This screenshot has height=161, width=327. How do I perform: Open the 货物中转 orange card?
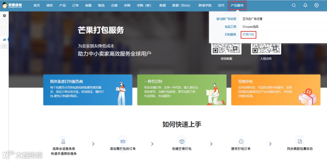(x=276, y=90)
